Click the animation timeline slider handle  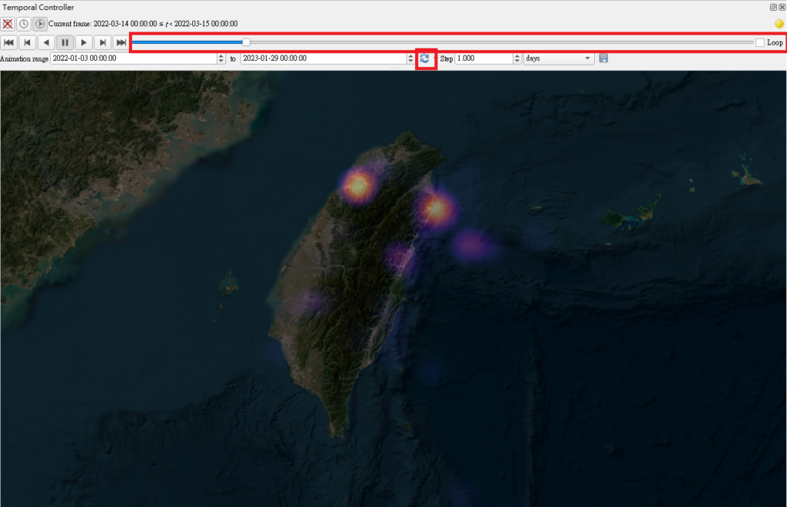point(246,42)
